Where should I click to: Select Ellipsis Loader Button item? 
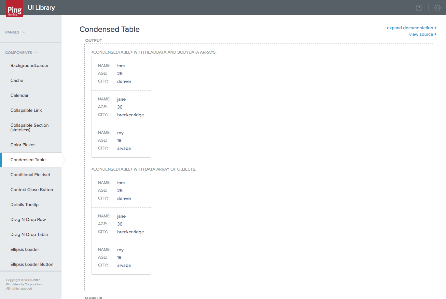point(32,265)
